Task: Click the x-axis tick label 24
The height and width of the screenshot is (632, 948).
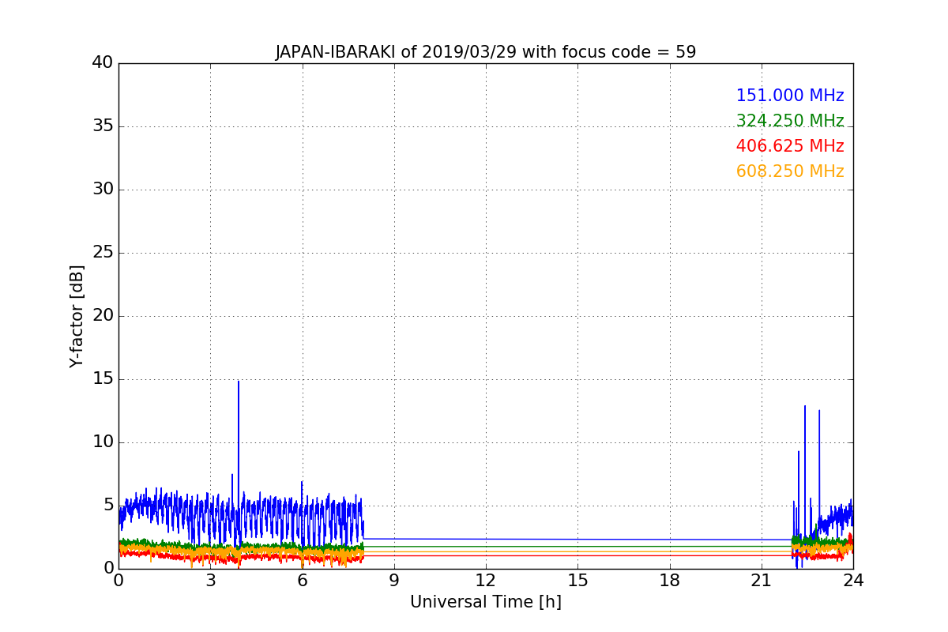Action: click(x=853, y=581)
